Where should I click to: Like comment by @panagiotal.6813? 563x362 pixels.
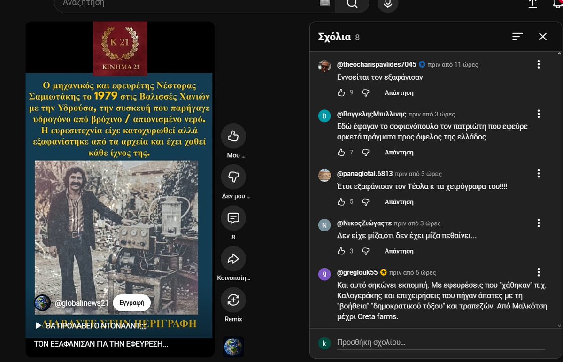point(341,202)
